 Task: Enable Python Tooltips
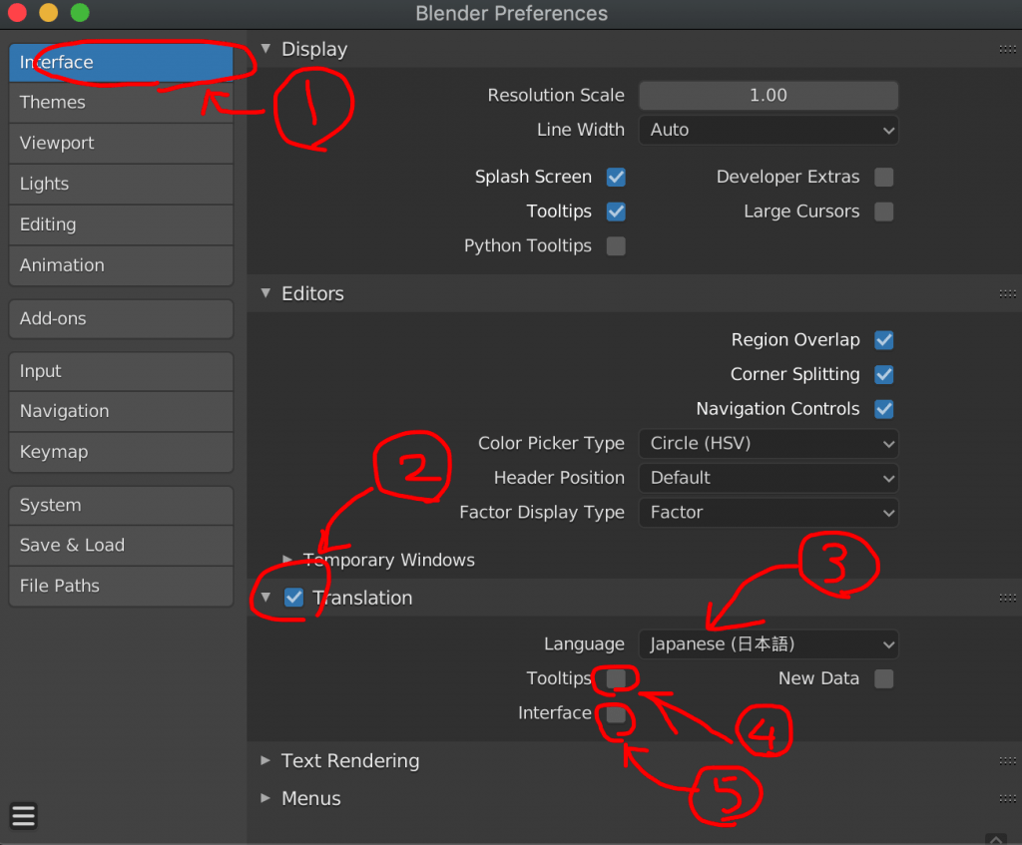[x=616, y=246]
